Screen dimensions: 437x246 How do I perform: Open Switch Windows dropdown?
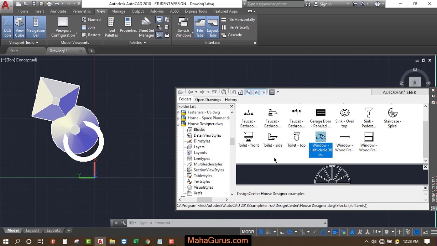pos(183,27)
